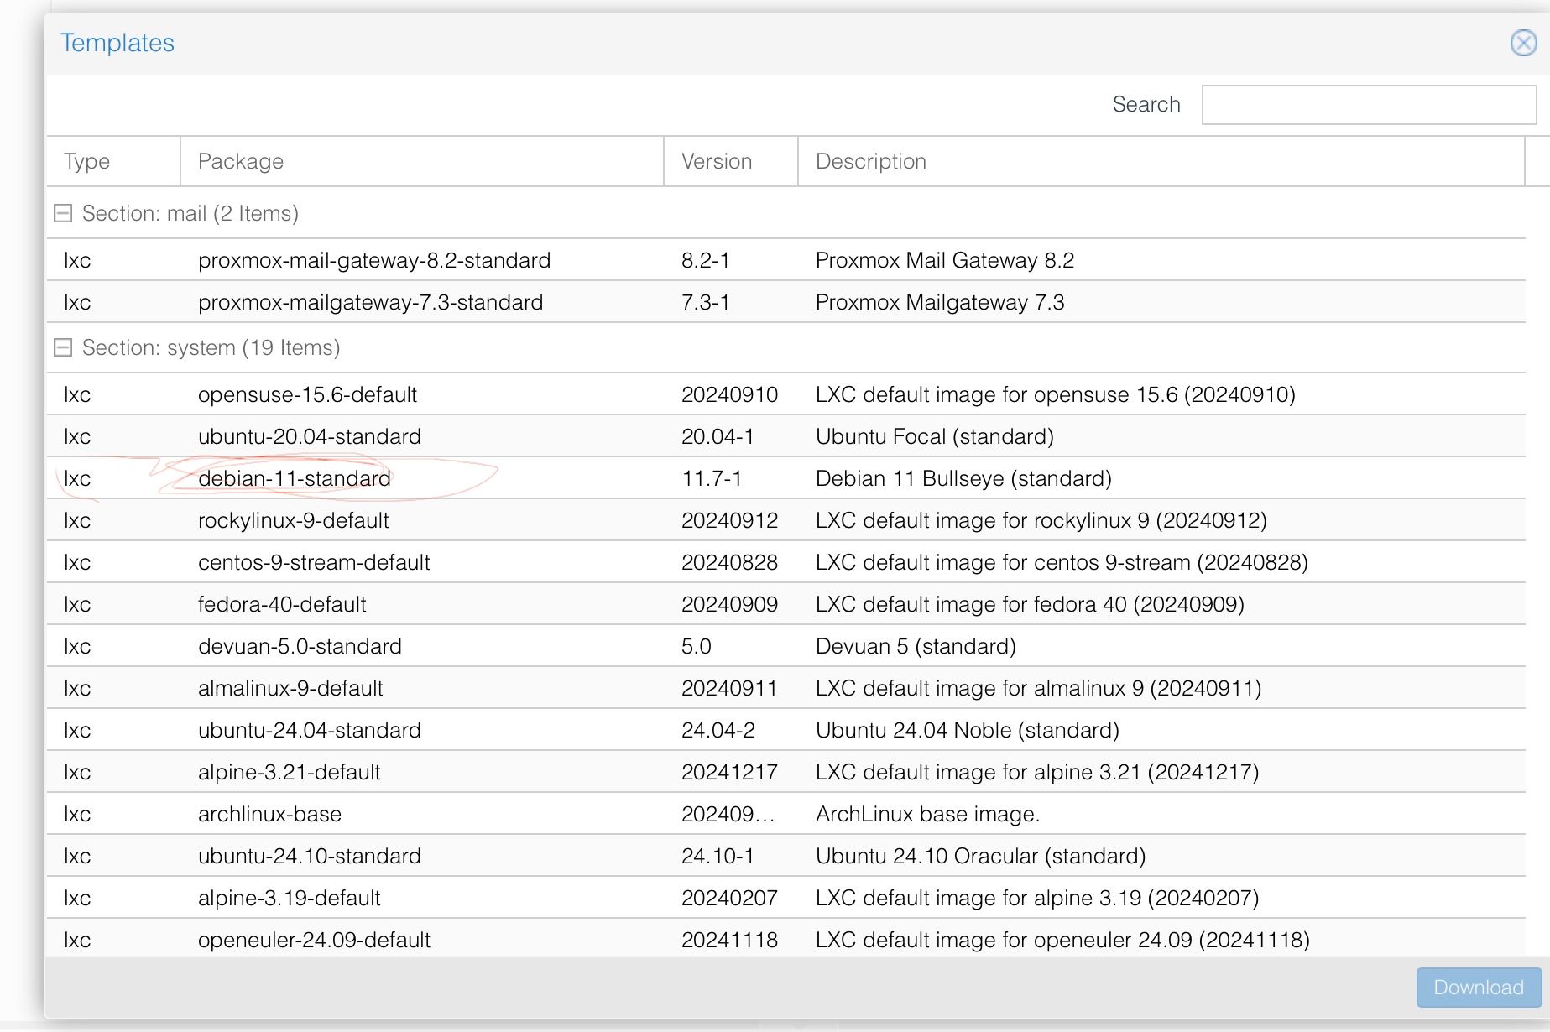Click version 20240911 cell
This screenshot has height=1032, width=1550.
tap(729, 688)
